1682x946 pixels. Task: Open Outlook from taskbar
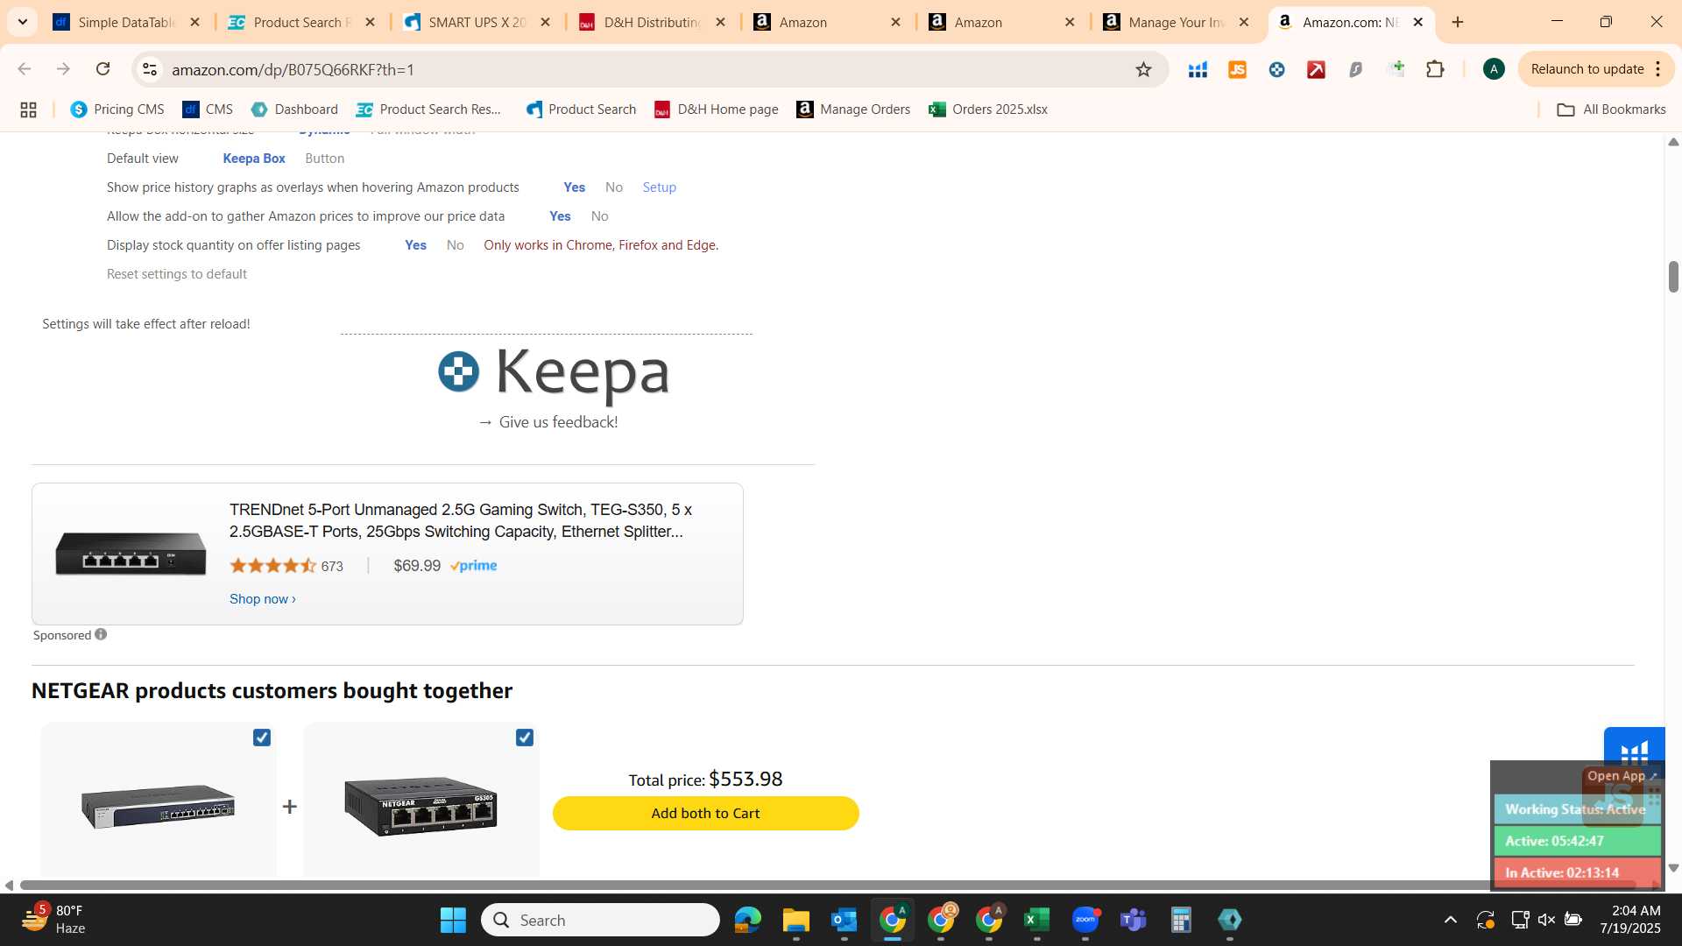coord(844,921)
